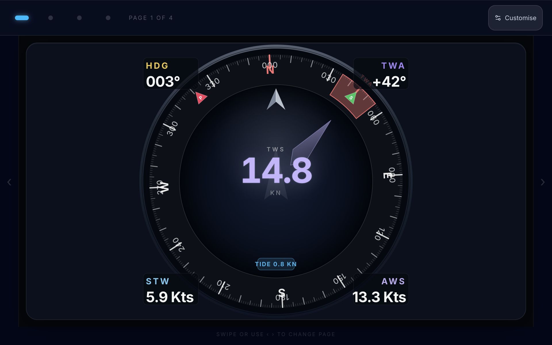Select the active first page indicator
The height and width of the screenshot is (345, 552).
pyautogui.click(x=22, y=18)
